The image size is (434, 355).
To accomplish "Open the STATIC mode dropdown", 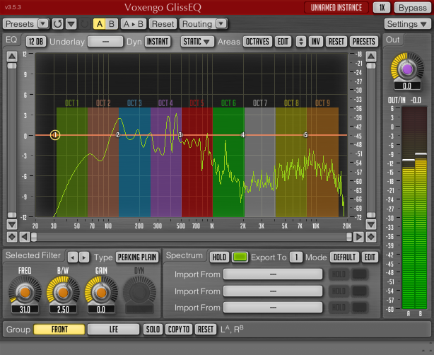I will [197, 42].
